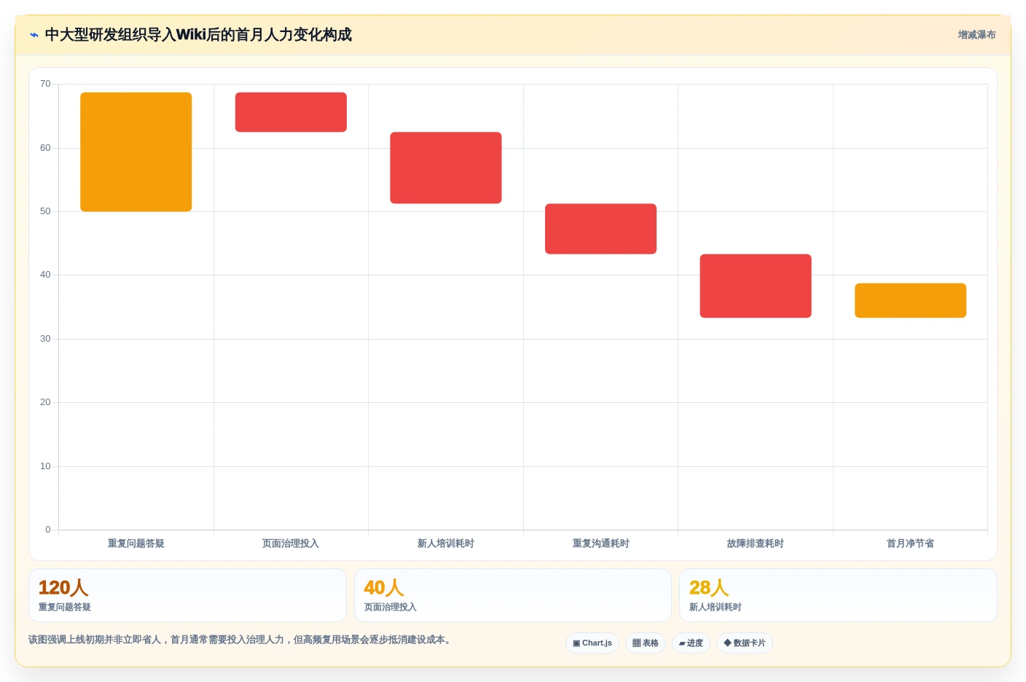Image resolution: width=1026 pixels, height=682 pixels.
Task: Click the y-axis value 10
Action: (x=45, y=466)
